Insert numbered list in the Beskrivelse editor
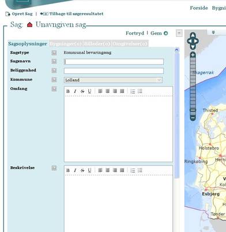This screenshot has height=232, width=226. 133,170
